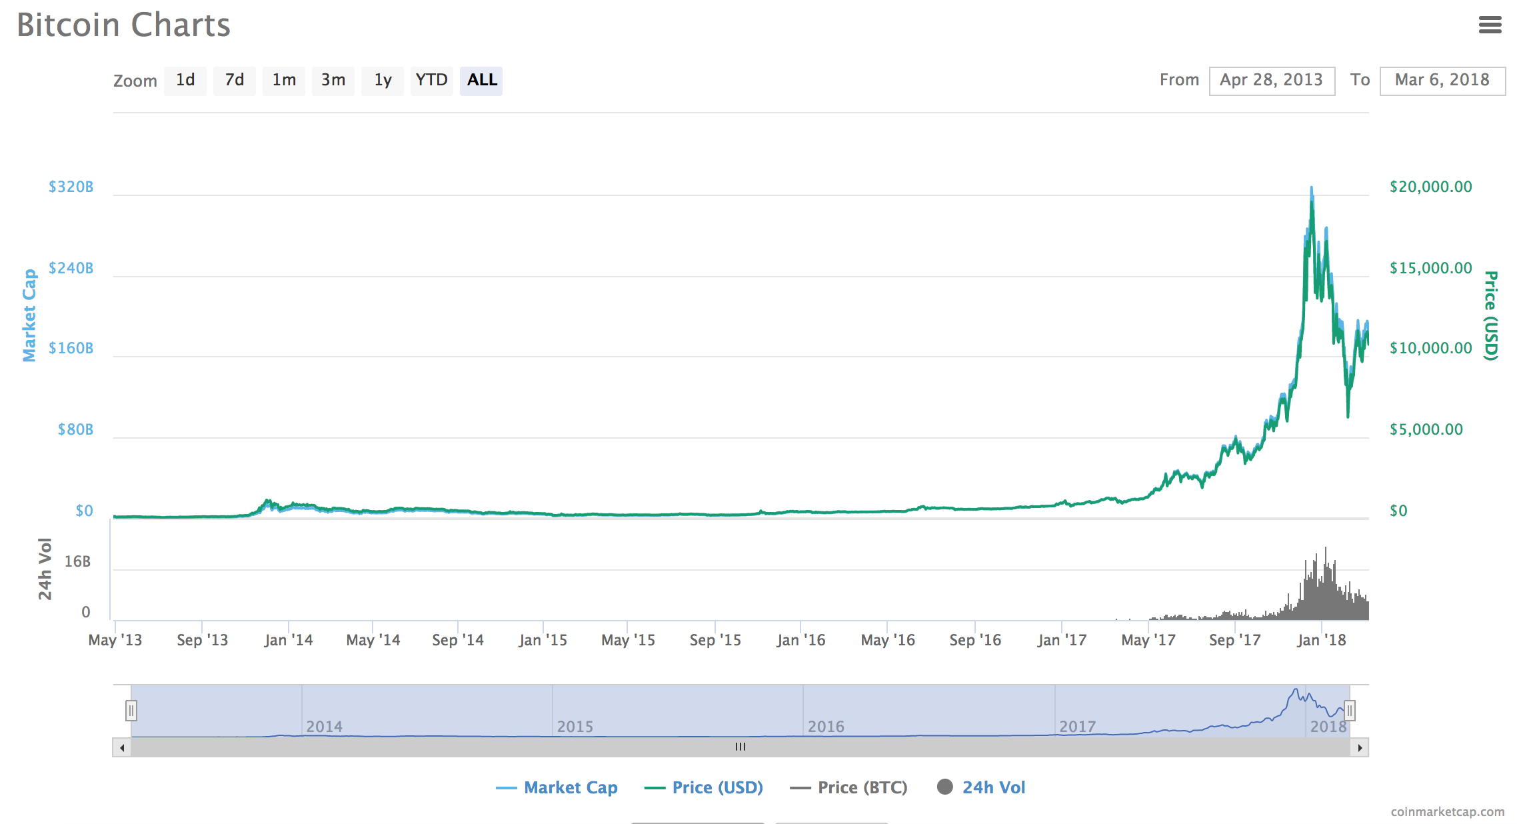Switch zoom to YTD
The width and height of the screenshot is (1517, 824).
432,81
